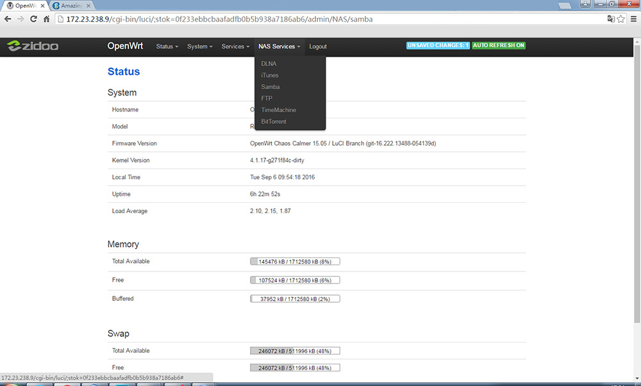Expand the Status dropdown menu
This screenshot has width=641, height=386.
tap(167, 47)
